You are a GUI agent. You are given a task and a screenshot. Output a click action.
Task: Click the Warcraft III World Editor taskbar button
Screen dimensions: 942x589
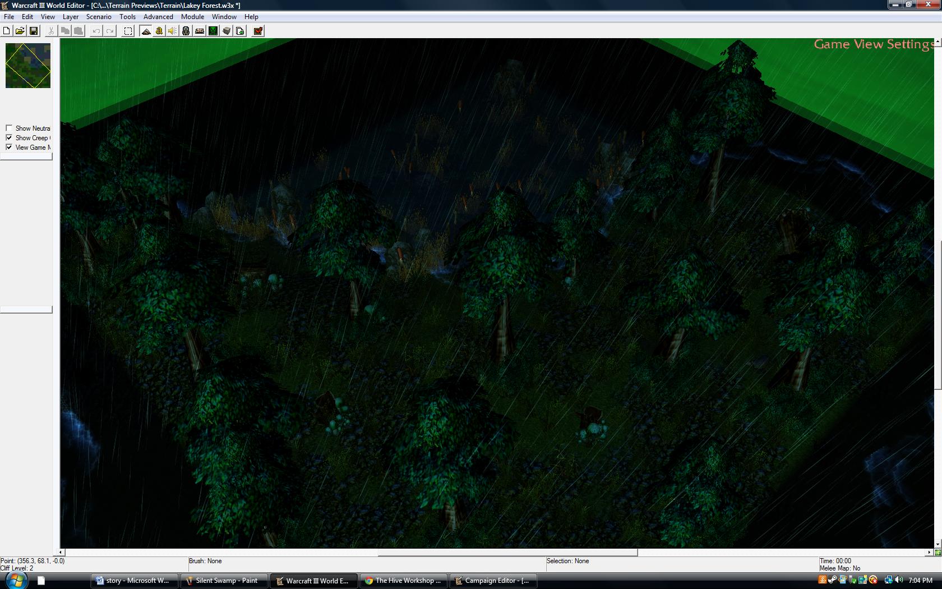(x=314, y=581)
